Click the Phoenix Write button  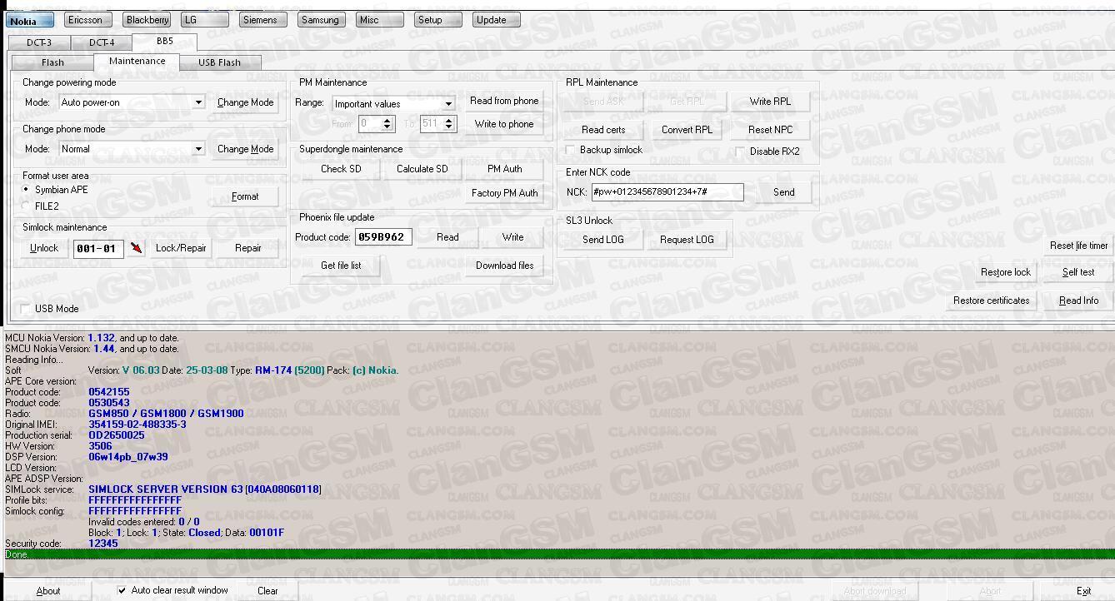coord(513,237)
